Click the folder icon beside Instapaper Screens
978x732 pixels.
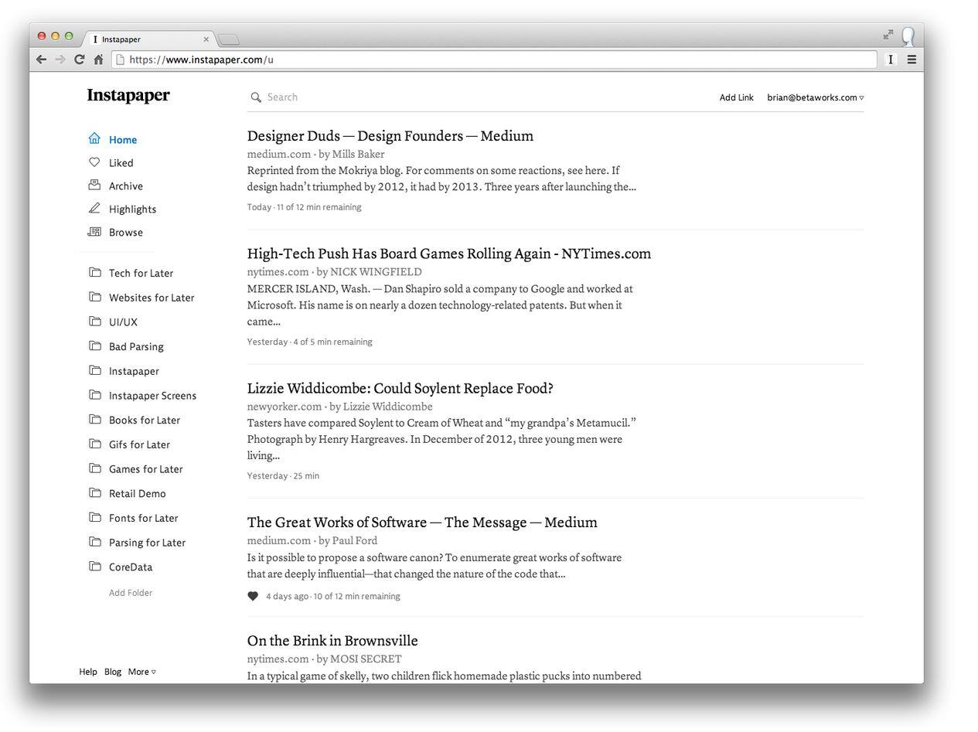95,395
